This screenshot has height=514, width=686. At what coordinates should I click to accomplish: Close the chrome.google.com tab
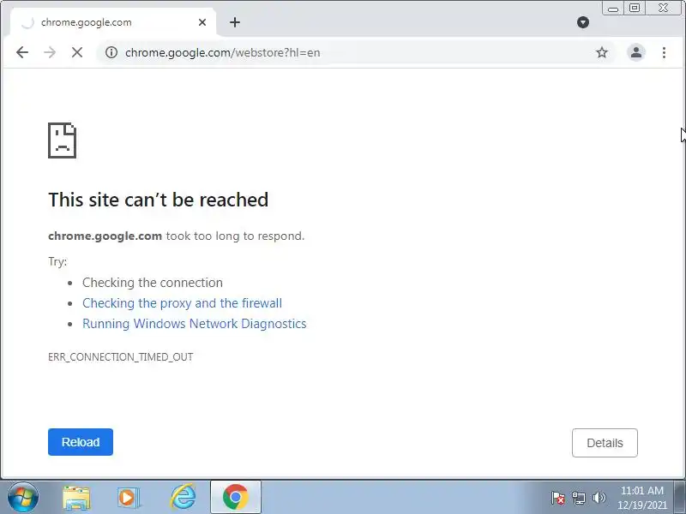point(202,22)
